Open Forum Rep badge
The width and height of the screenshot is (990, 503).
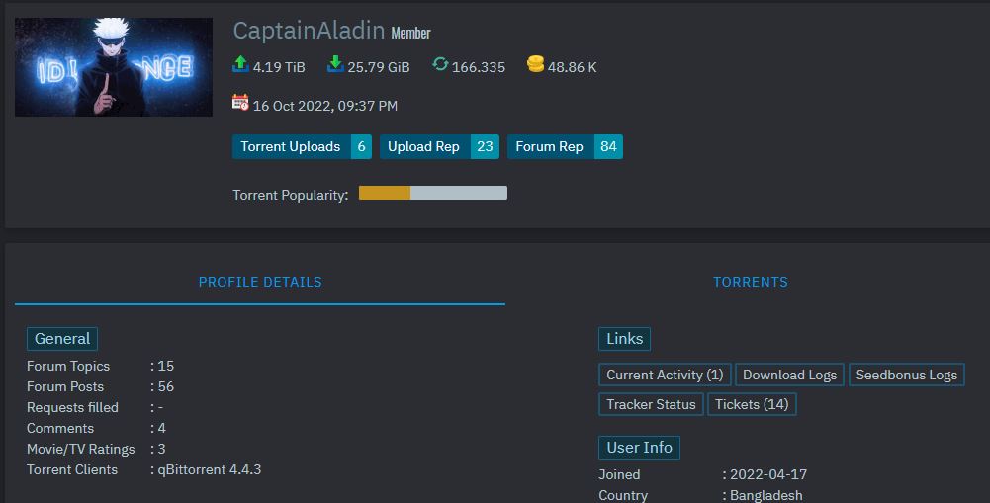(565, 146)
